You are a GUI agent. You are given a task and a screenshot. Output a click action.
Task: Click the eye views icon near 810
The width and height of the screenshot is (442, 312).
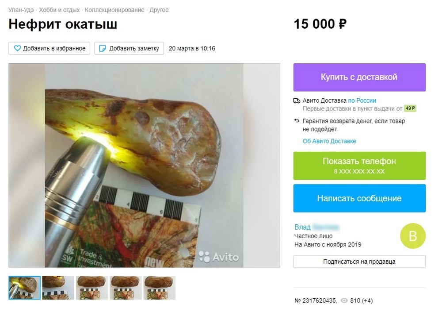tap(344, 300)
